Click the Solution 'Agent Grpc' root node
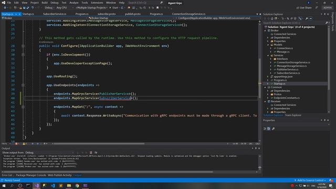 [291, 27]
